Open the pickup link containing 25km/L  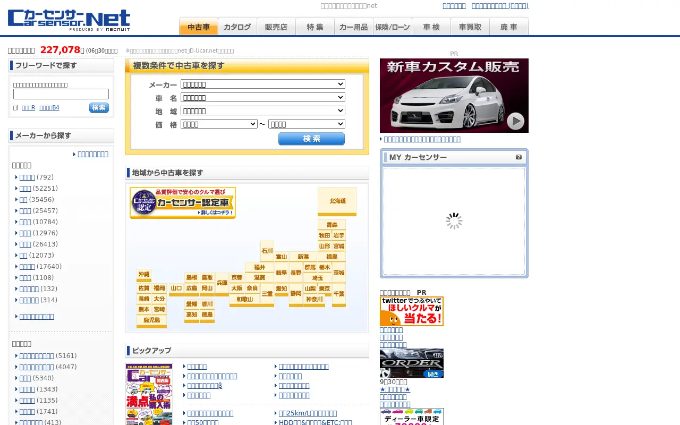(x=308, y=413)
